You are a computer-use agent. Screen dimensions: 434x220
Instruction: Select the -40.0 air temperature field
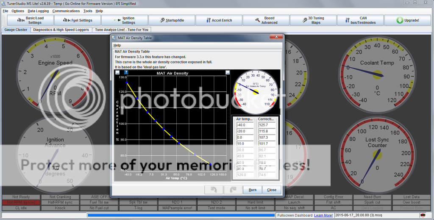(x=245, y=125)
